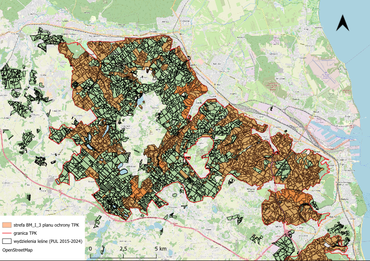Click the red granica TPK legend line
This screenshot has width=370, height=261.
pyautogui.click(x=8, y=233)
